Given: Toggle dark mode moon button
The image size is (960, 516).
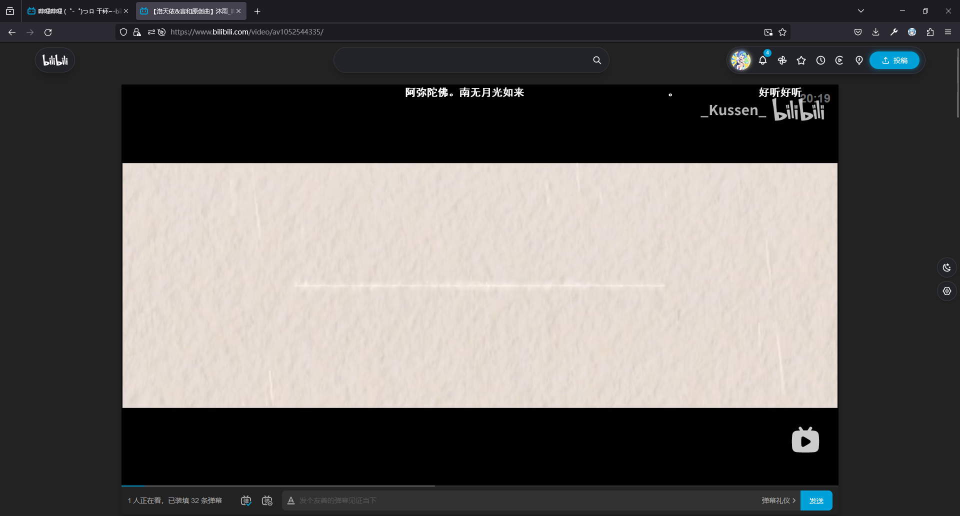Looking at the screenshot, I should coord(946,267).
